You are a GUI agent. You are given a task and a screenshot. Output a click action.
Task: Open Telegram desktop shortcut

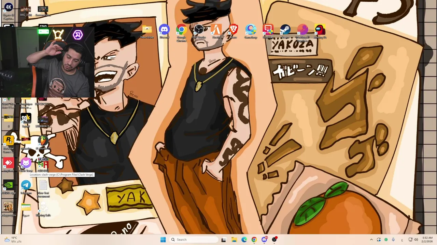(26, 187)
